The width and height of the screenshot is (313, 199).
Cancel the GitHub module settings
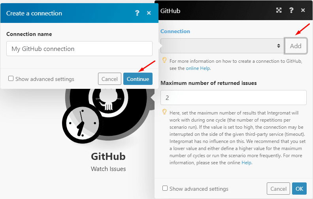click(x=278, y=188)
